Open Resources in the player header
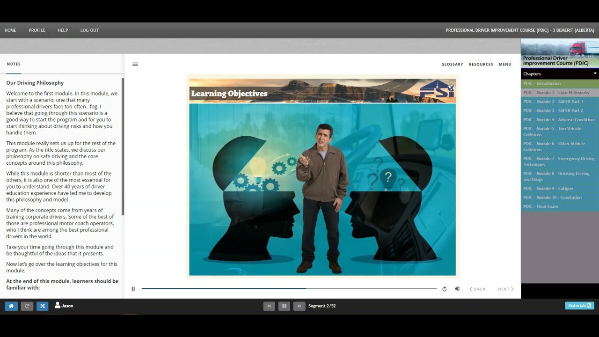The height and width of the screenshot is (337, 599). [x=481, y=64]
